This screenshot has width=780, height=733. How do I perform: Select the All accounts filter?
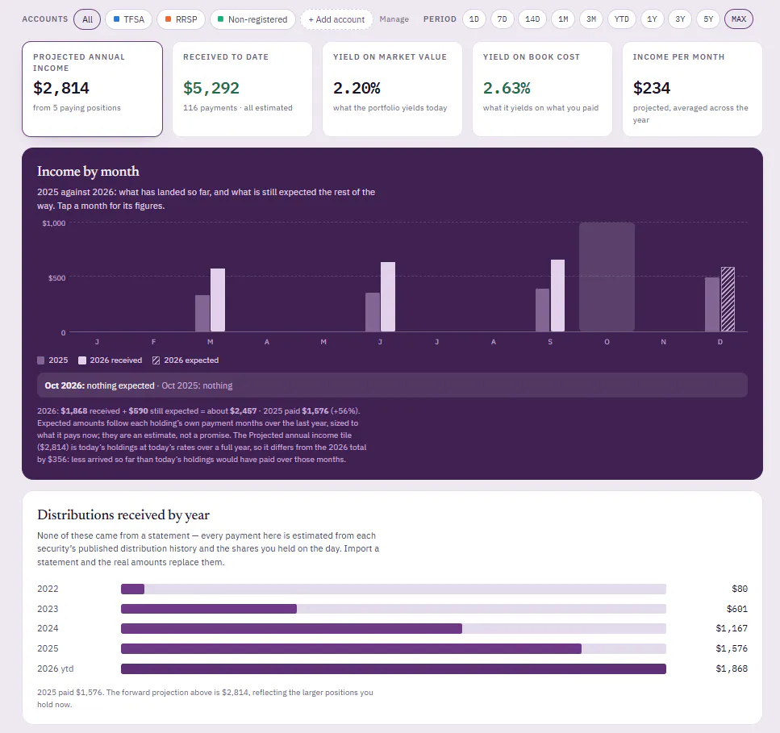[x=87, y=19]
